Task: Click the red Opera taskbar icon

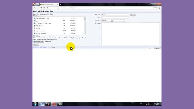Action: point(54,104)
